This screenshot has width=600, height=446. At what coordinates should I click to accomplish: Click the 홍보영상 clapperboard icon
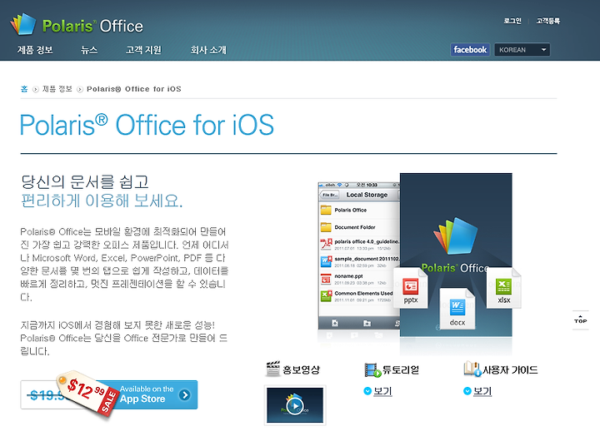click(x=272, y=369)
